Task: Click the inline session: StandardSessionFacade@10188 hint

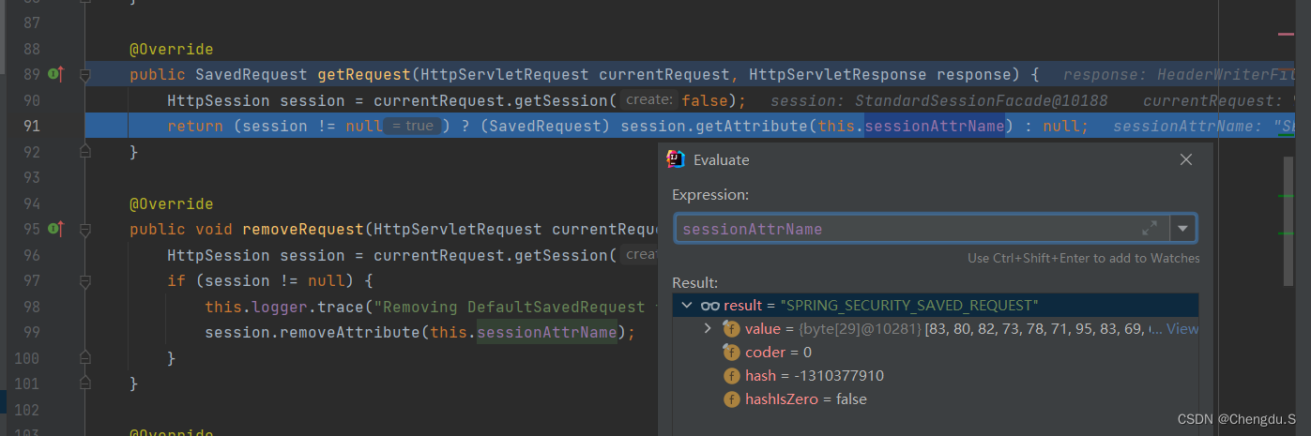Action: pos(938,100)
